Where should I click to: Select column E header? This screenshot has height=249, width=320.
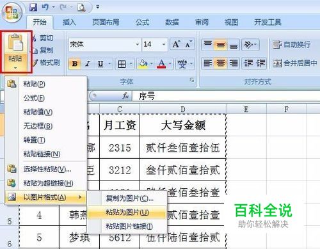(246, 109)
